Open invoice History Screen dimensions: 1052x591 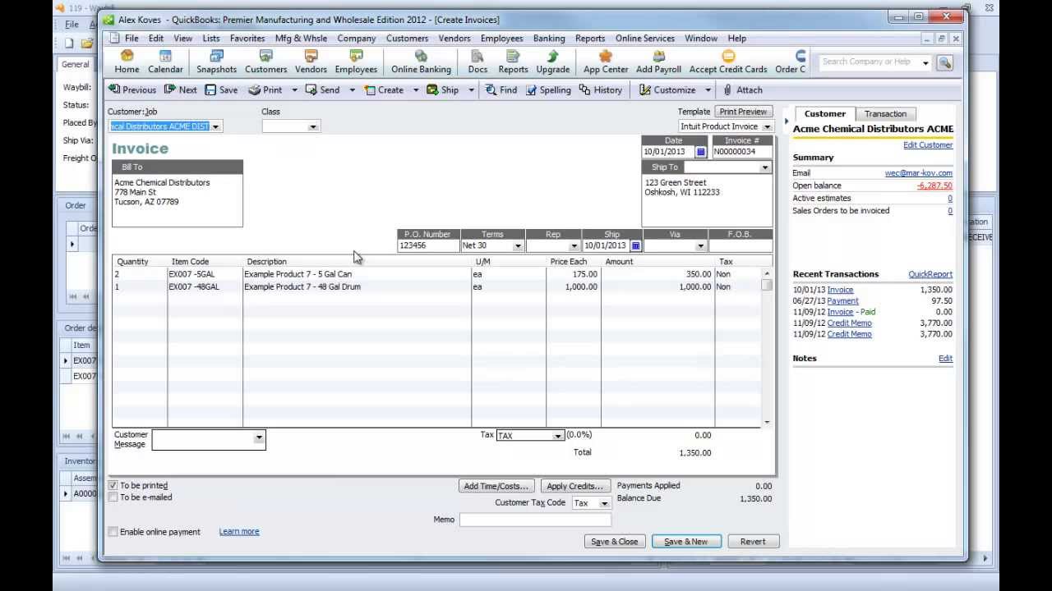pos(600,90)
